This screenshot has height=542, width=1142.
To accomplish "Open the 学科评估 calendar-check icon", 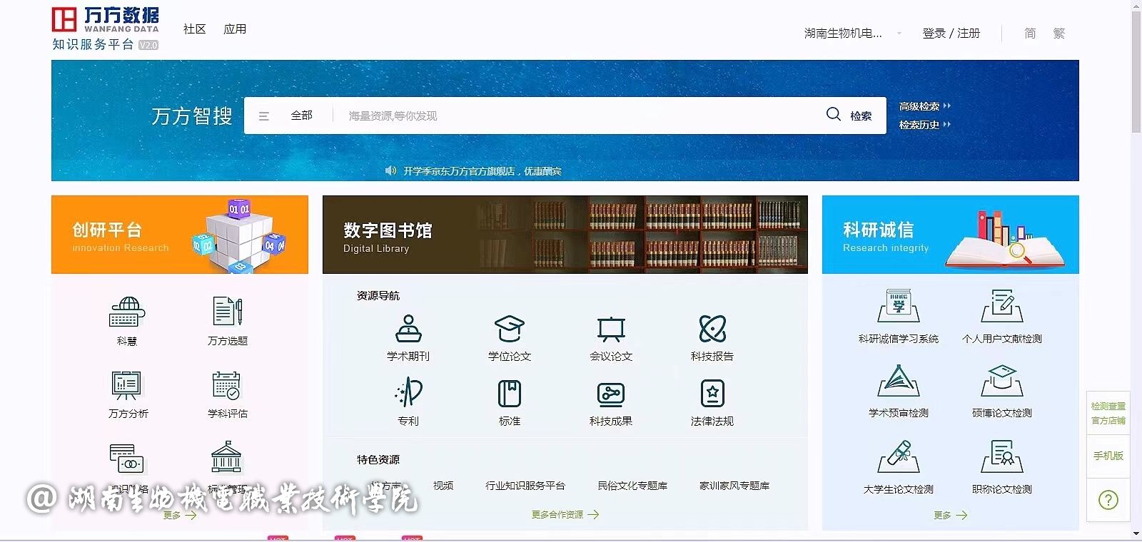I will [x=227, y=385].
